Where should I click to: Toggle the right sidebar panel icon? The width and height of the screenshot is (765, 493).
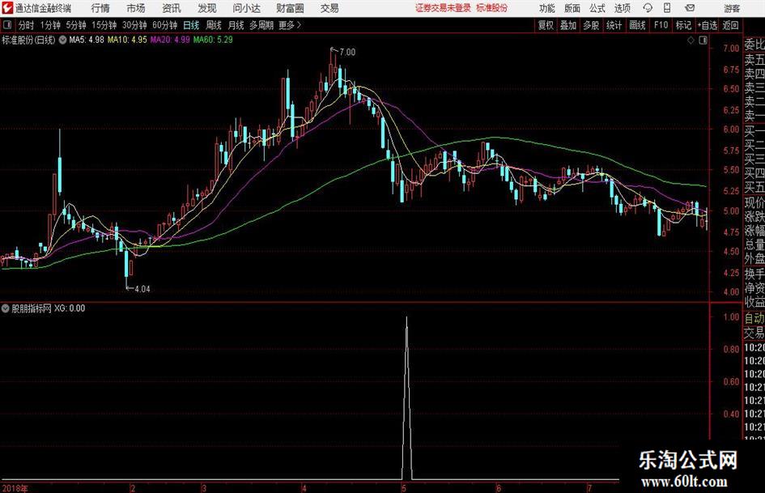(703, 40)
